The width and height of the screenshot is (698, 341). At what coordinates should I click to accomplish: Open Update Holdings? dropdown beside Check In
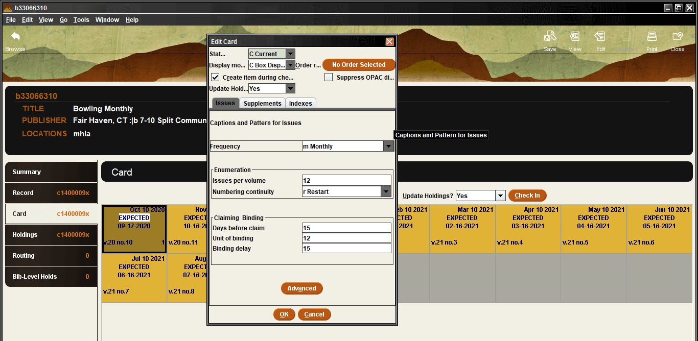[500, 196]
